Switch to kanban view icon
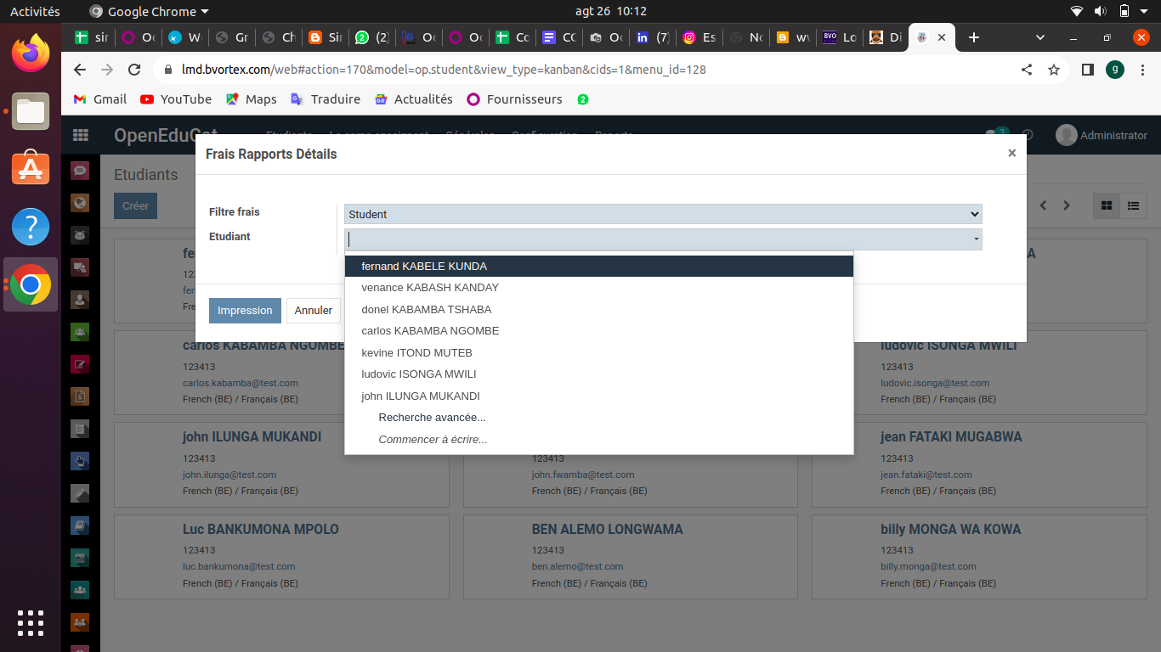The image size is (1161, 652). (1106, 205)
